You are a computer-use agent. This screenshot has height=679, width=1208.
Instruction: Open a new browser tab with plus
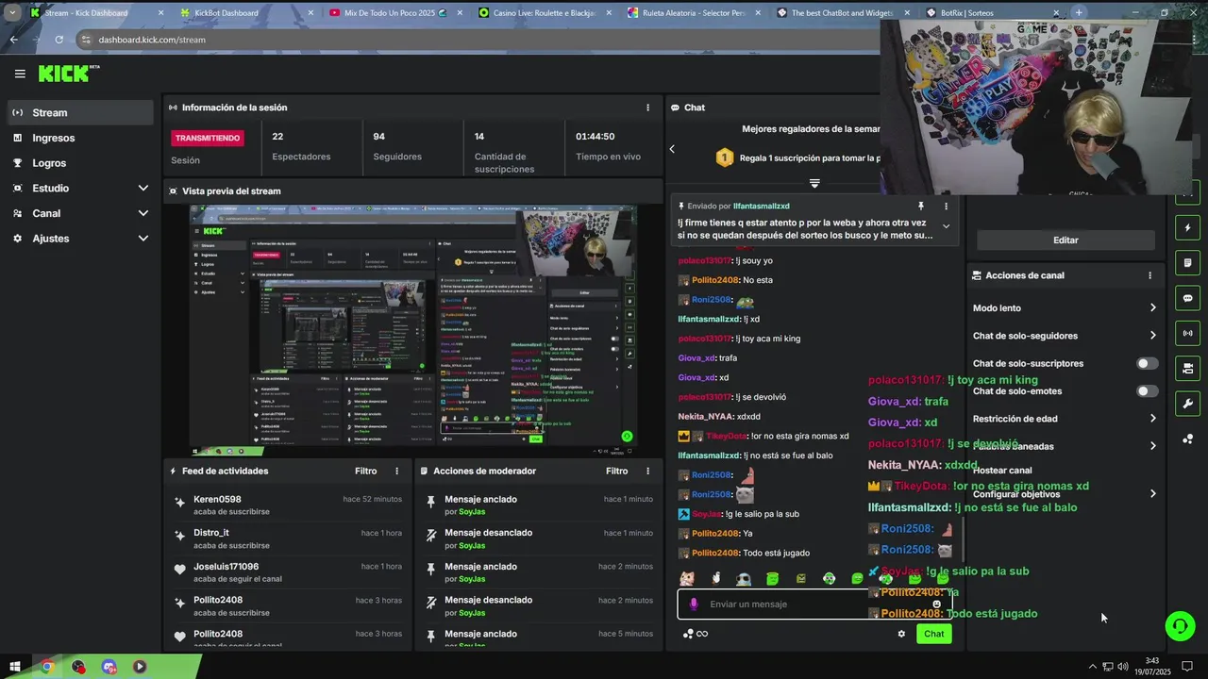(x=1079, y=13)
